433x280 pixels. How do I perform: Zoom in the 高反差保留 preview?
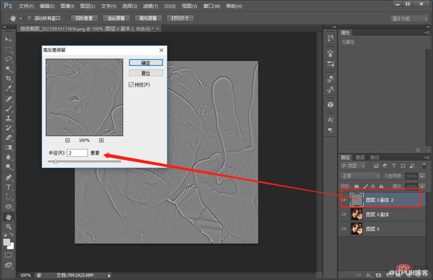click(101, 140)
